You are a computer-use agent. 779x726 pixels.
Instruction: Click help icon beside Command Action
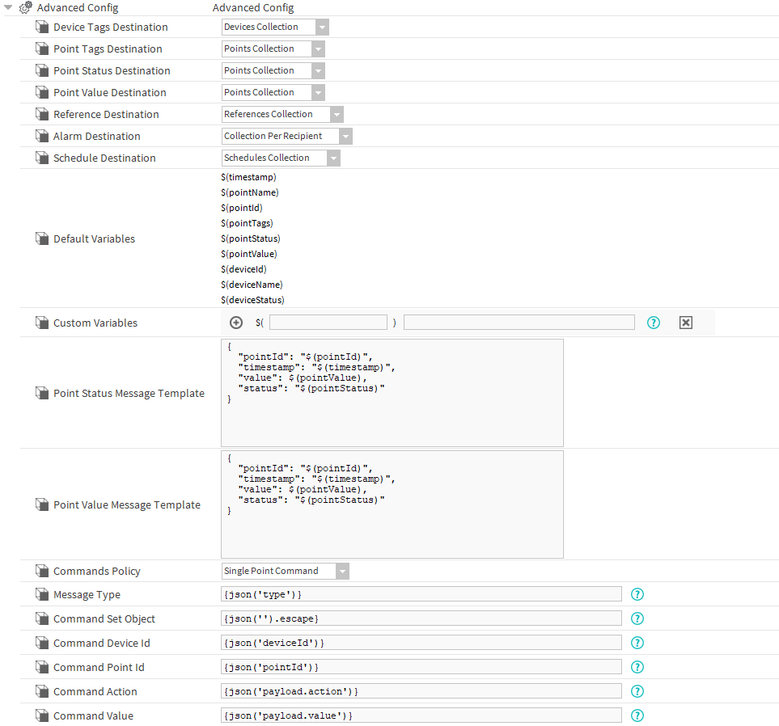(637, 691)
